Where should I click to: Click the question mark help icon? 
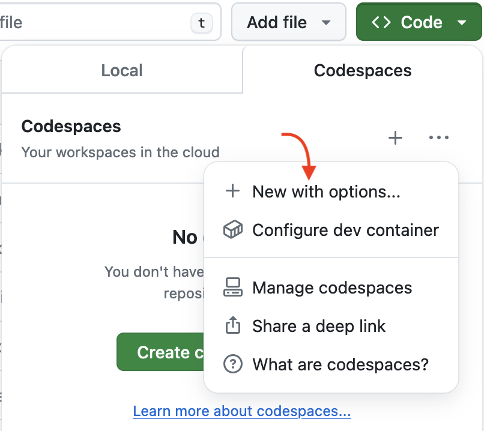coord(233,364)
